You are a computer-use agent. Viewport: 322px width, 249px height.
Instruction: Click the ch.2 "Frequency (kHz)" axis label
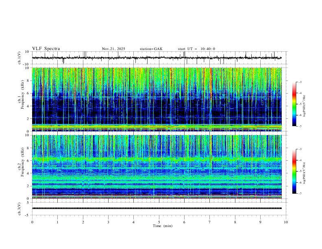tap(23, 162)
